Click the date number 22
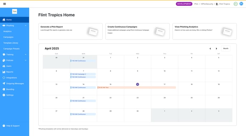The height and width of the screenshot is (136, 246). [x=110, y=98]
